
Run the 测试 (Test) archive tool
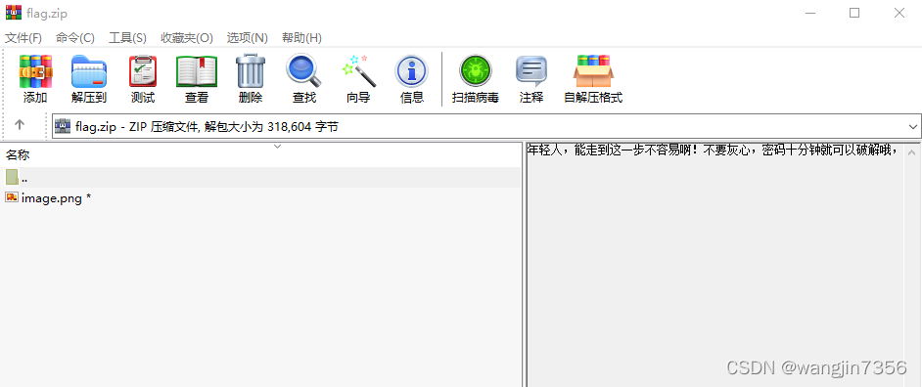pyautogui.click(x=143, y=71)
